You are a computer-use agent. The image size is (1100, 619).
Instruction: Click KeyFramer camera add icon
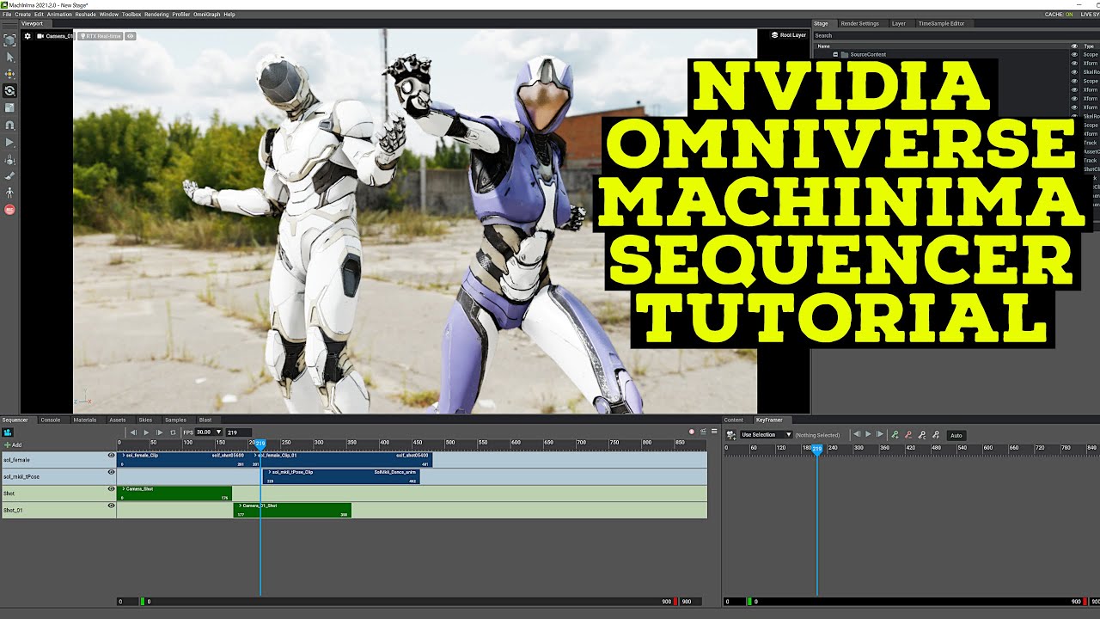[731, 435]
